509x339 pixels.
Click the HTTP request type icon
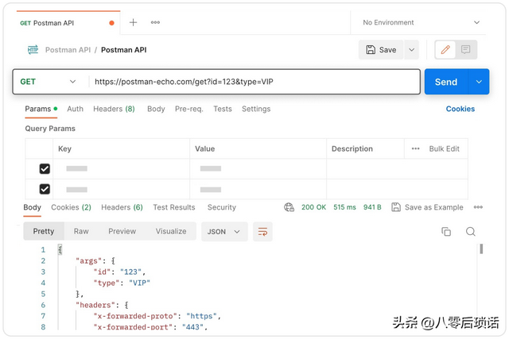coord(33,49)
